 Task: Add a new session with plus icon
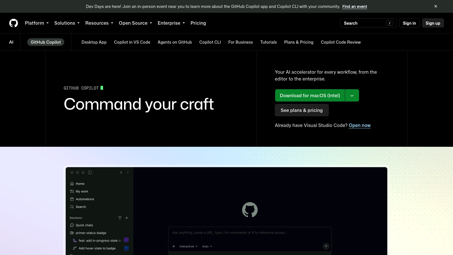(127, 218)
